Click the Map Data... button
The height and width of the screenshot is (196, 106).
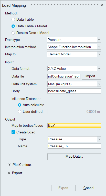(74, 157)
